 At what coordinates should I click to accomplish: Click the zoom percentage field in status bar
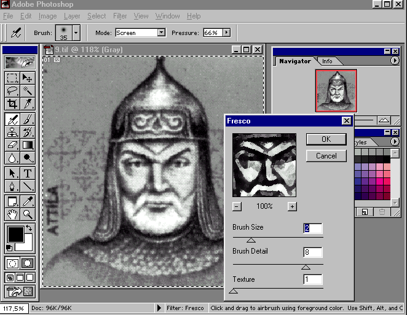(14, 308)
